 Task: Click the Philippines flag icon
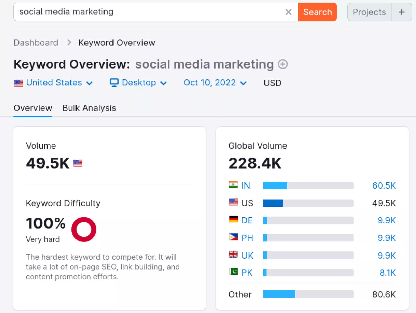(x=233, y=237)
